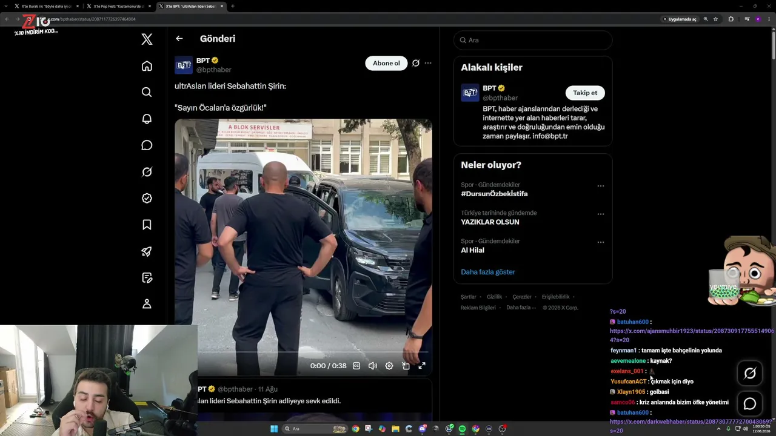This screenshot has height=436, width=776.
Task: Expand the video to fullscreen
Action: (x=422, y=366)
